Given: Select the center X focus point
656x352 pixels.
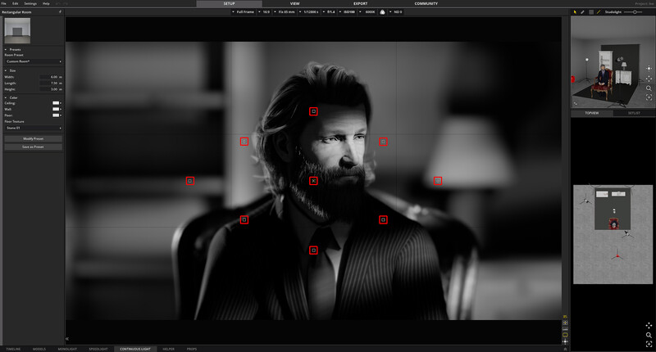Looking at the screenshot, I should coord(313,181).
